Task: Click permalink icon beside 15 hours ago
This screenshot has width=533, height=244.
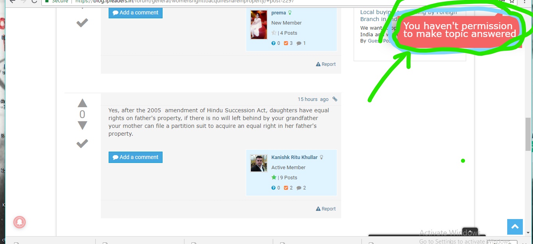Action: pyautogui.click(x=335, y=99)
